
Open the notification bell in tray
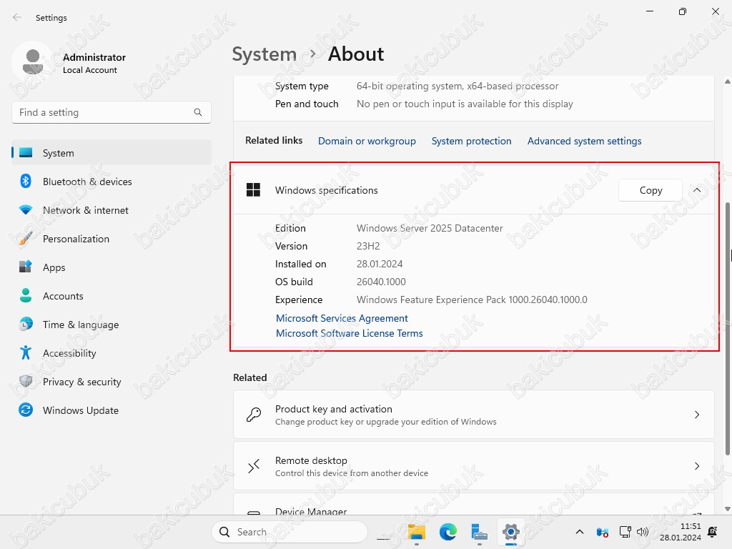pyautogui.click(x=713, y=532)
